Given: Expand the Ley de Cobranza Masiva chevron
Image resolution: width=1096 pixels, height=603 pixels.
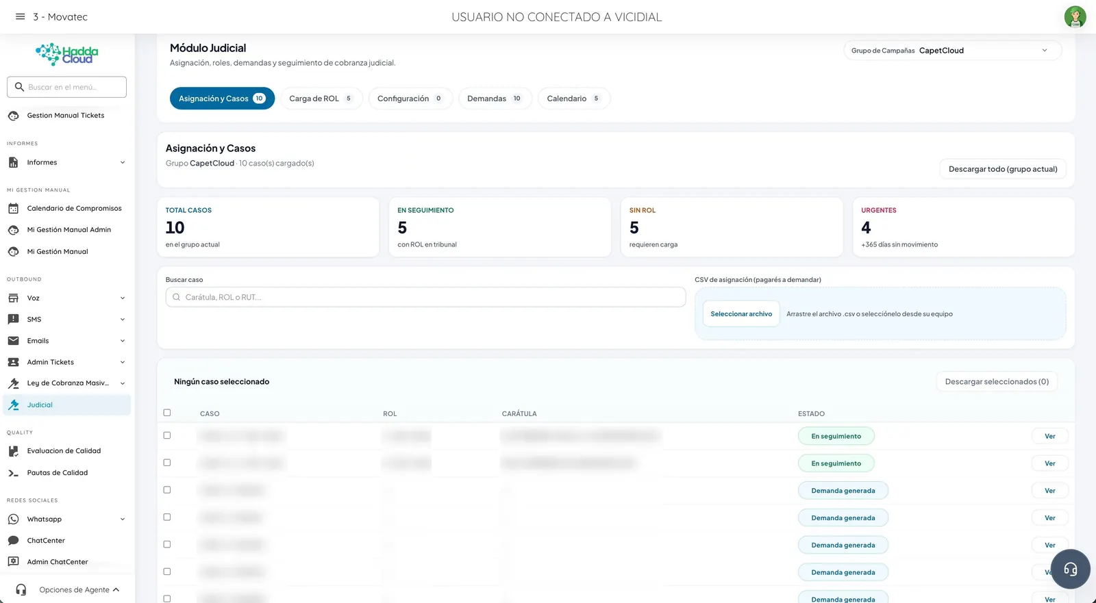Looking at the screenshot, I should (123, 383).
